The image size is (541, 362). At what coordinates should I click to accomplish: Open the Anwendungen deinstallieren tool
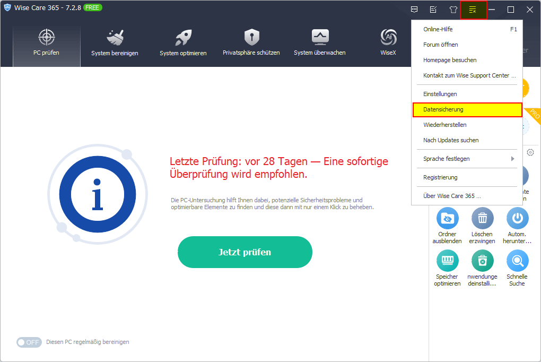coord(482,269)
